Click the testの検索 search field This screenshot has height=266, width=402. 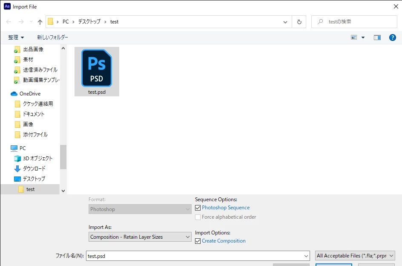354,22
